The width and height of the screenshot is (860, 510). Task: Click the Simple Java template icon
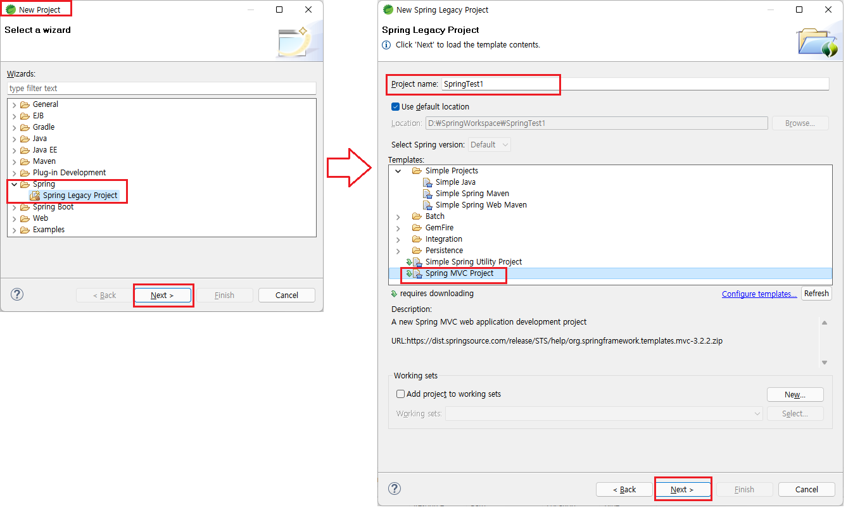click(x=427, y=182)
